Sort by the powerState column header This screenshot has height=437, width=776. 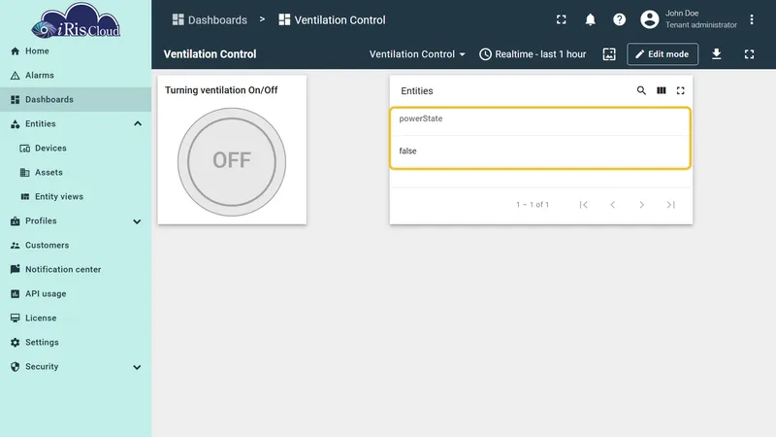click(x=421, y=118)
